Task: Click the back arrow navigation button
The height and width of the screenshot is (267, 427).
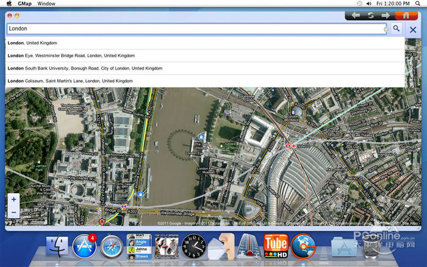Action: pyautogui.click(x=356, y=15)
